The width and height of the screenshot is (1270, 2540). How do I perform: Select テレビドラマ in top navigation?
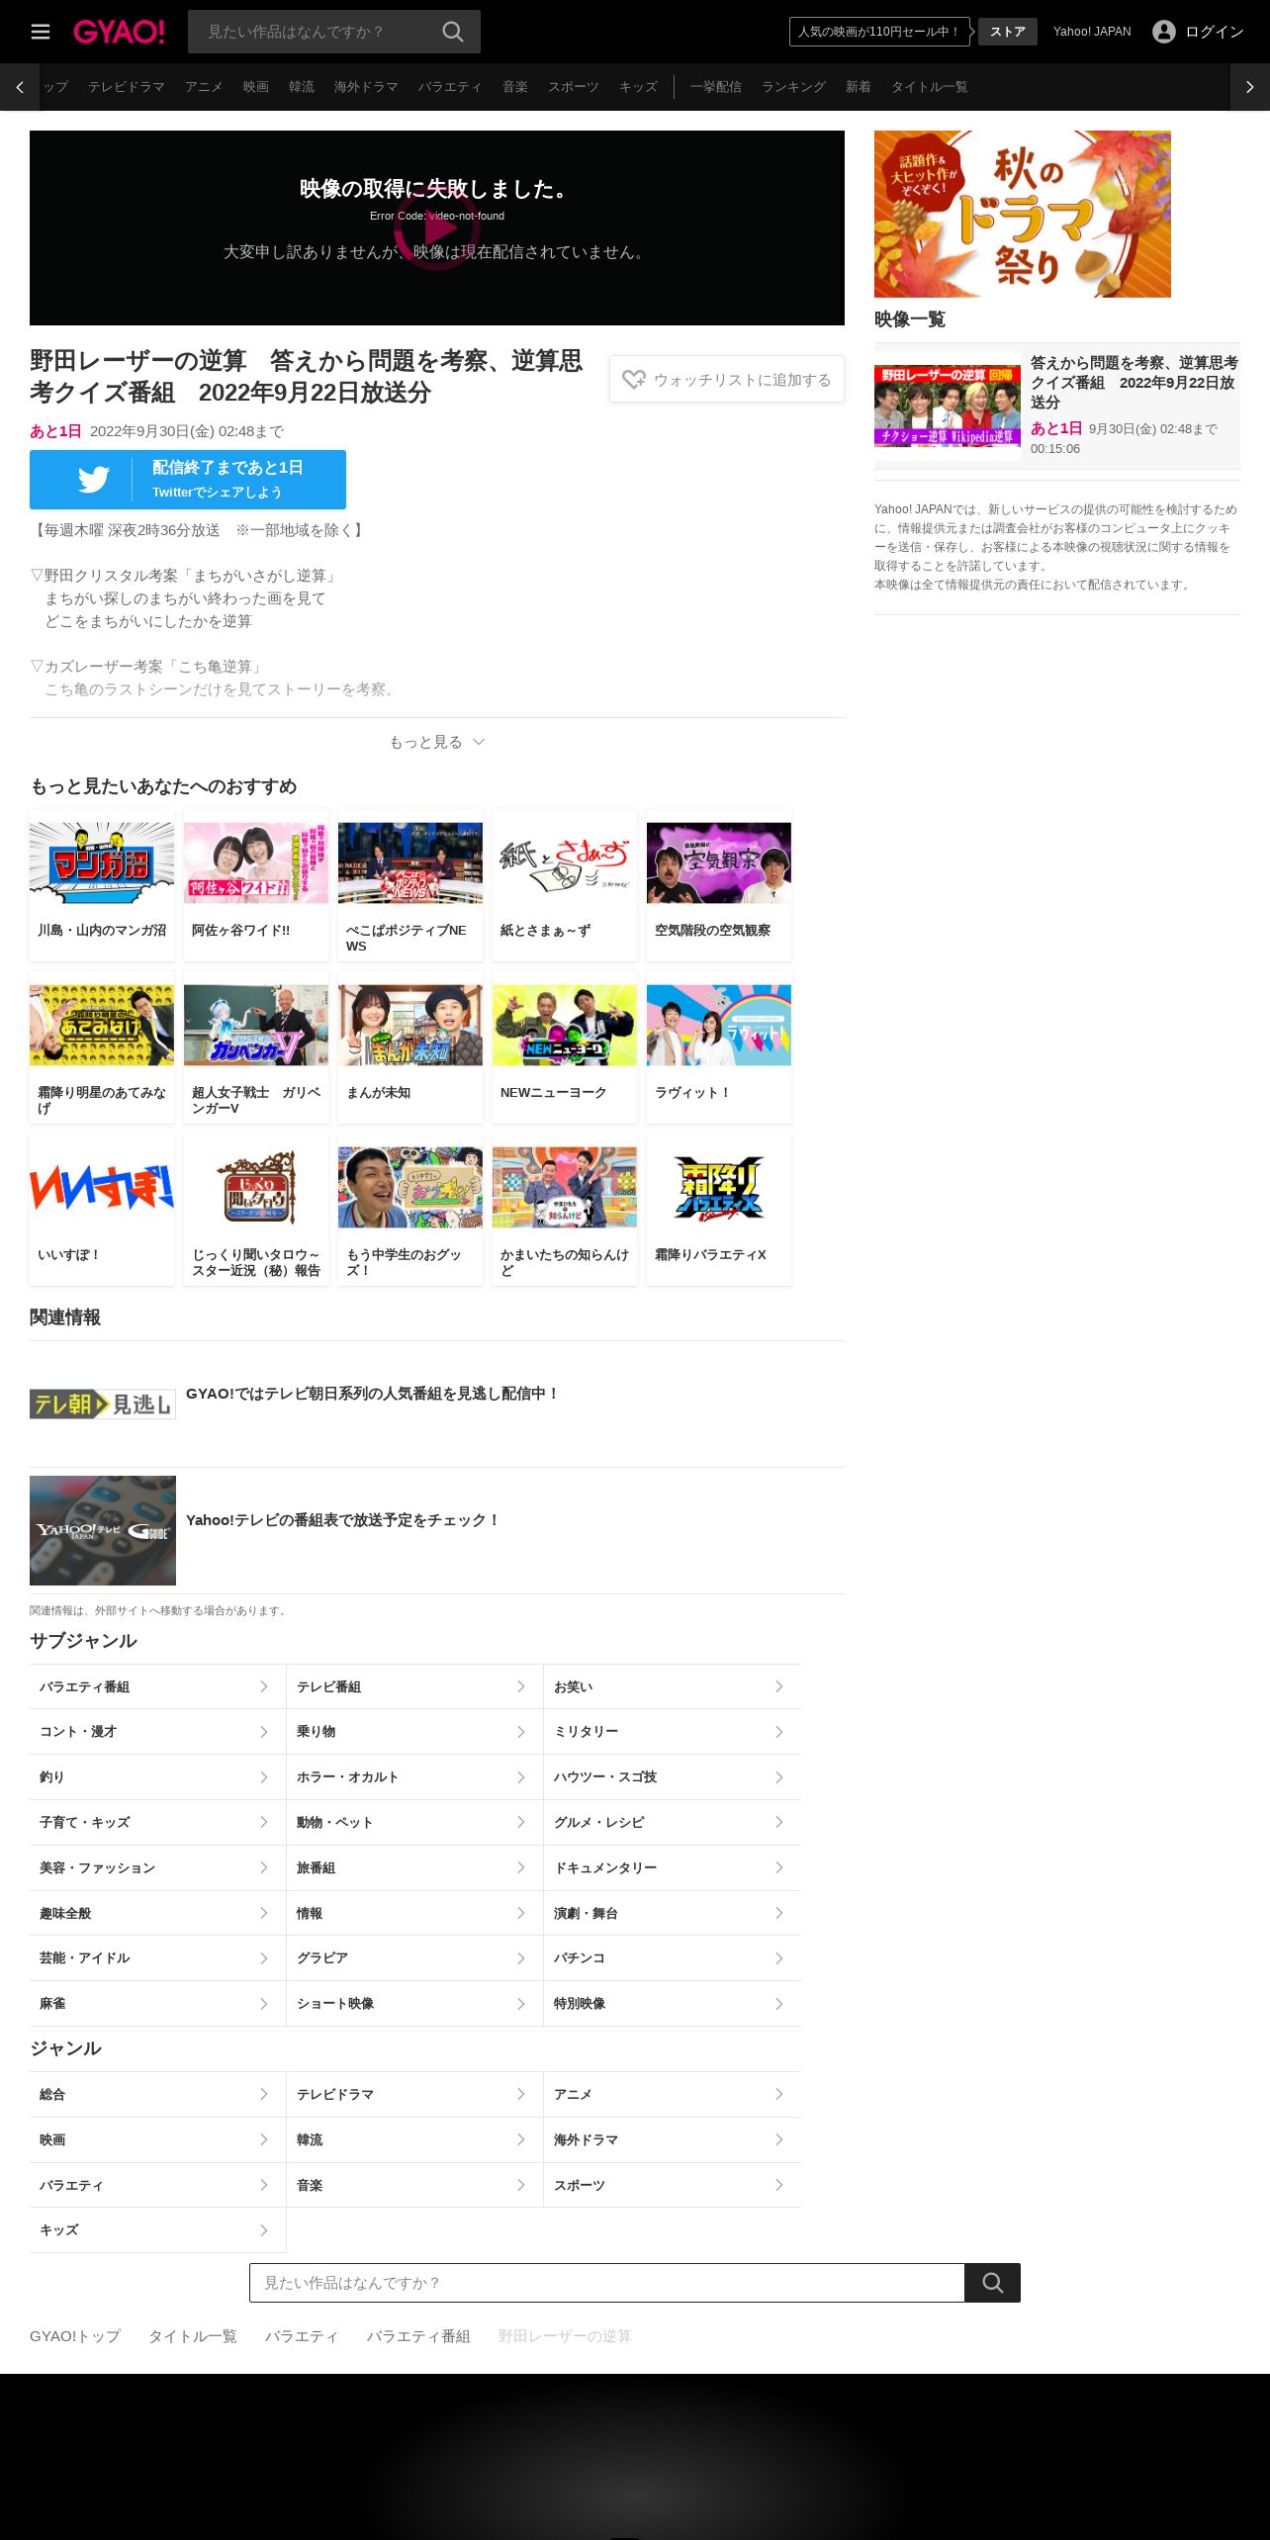(127, 87)
